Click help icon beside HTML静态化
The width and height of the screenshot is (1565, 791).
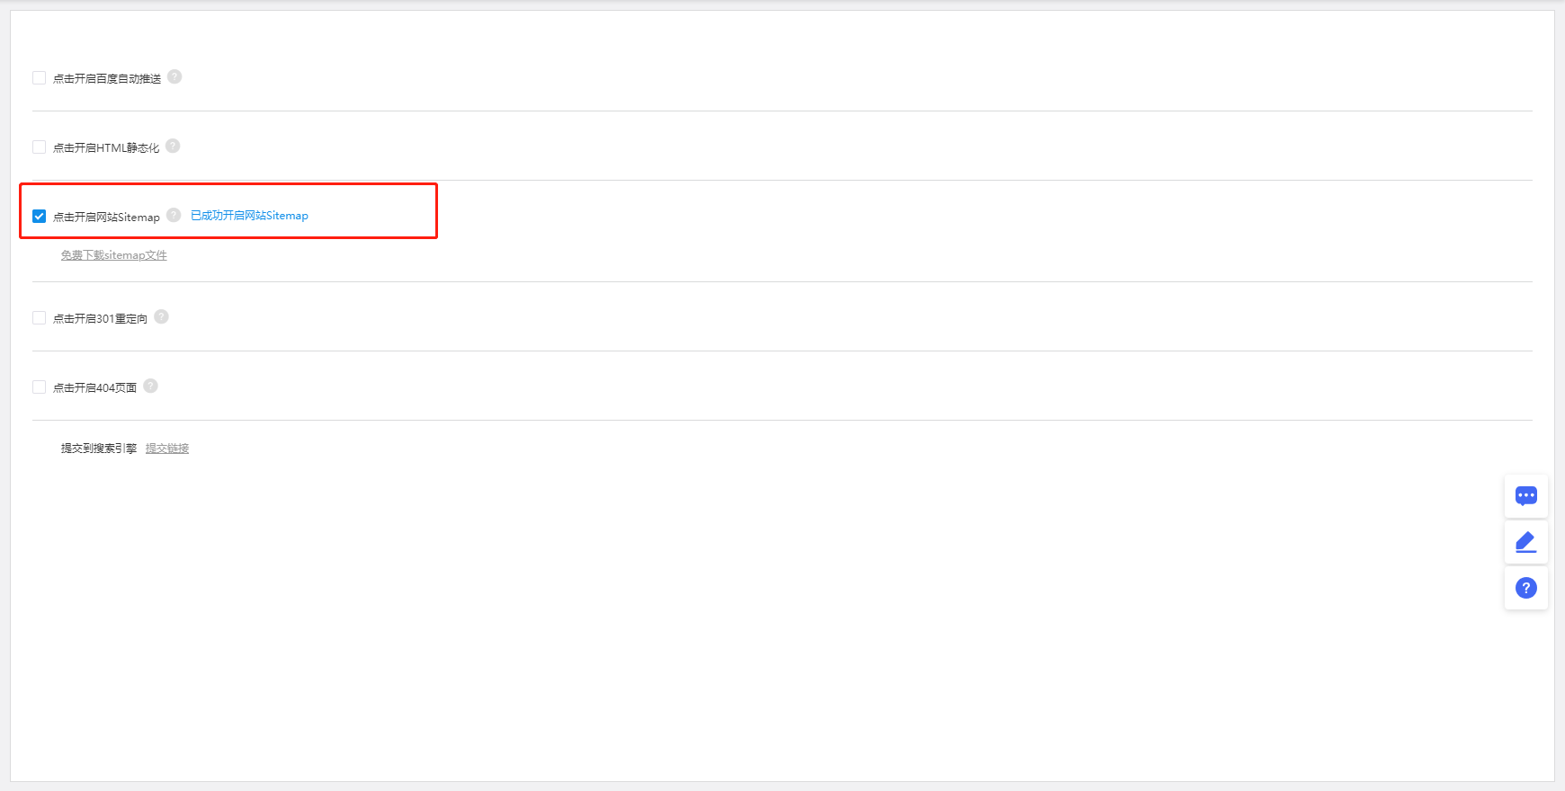(173, 147)
